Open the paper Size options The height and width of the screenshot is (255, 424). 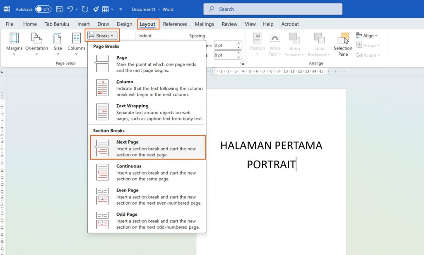[57, 43]
